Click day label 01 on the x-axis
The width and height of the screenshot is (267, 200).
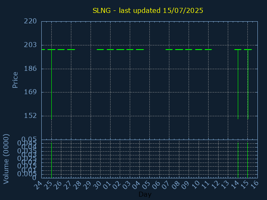tap(107, 185)
